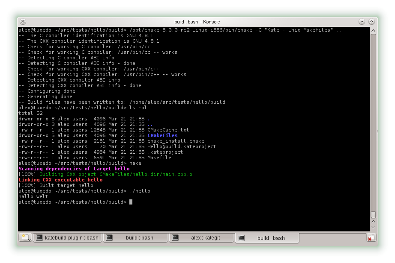Click the red 'Linking CXX executable hello' line
The image size is (395, 263).
pyautogui.click(x=60, y=180)
